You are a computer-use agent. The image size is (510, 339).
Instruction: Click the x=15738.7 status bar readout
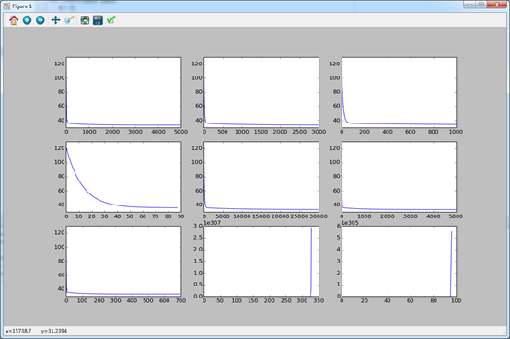click(18, 331)
